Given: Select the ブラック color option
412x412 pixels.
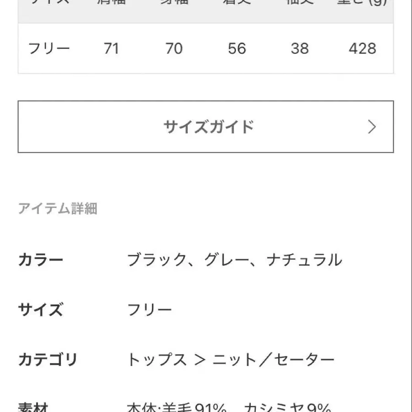Looking at the screenshot, I should 153,259.
